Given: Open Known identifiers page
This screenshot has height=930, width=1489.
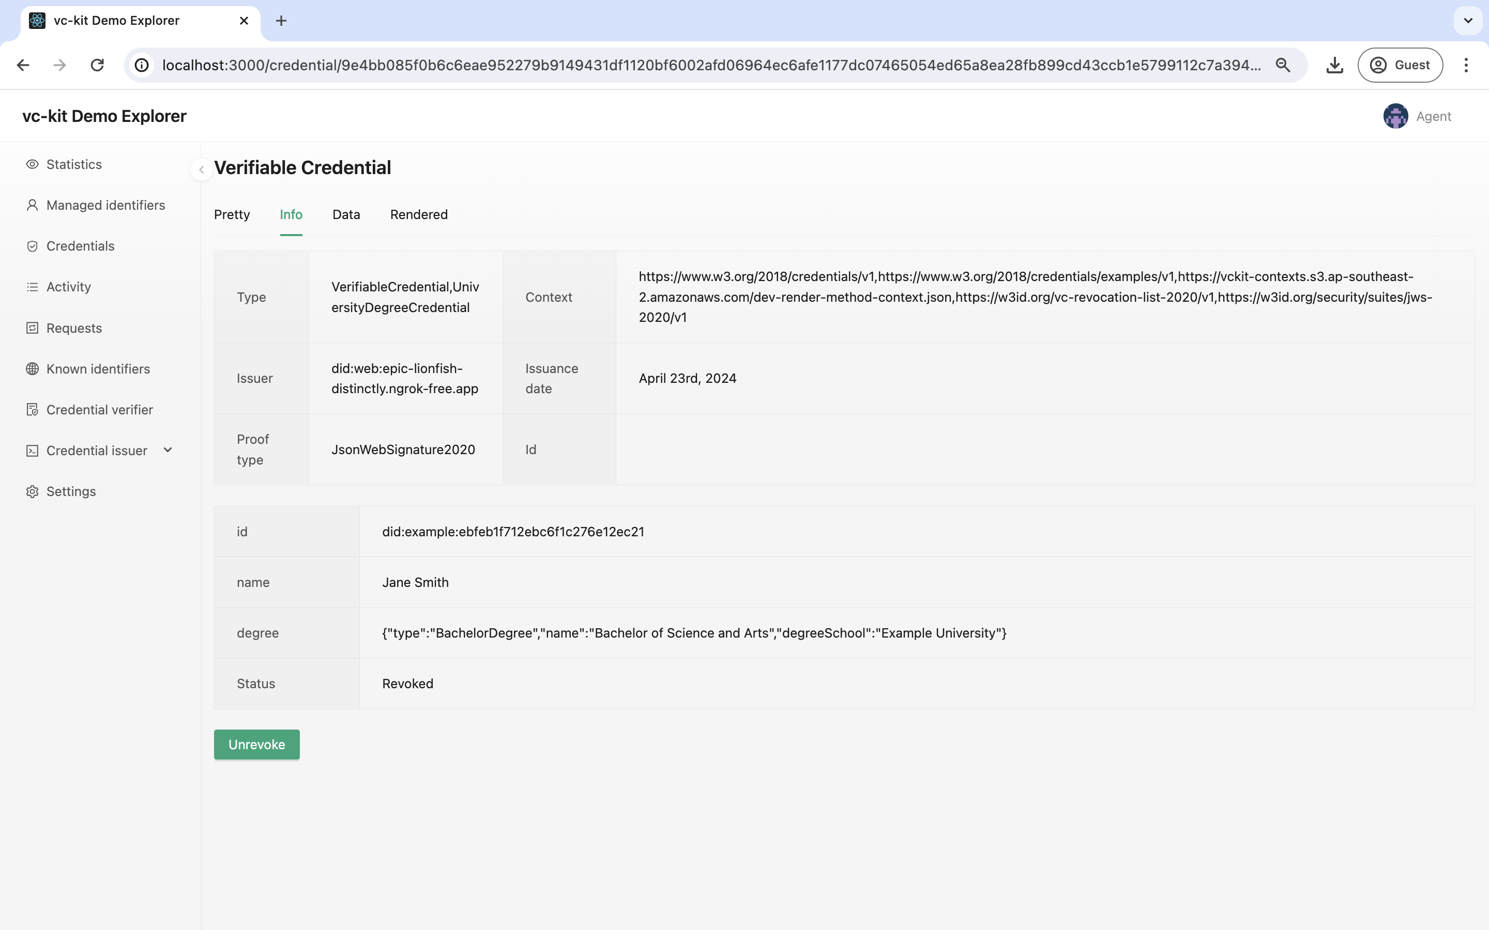Looking at the screenshot, I should (98, 368).
